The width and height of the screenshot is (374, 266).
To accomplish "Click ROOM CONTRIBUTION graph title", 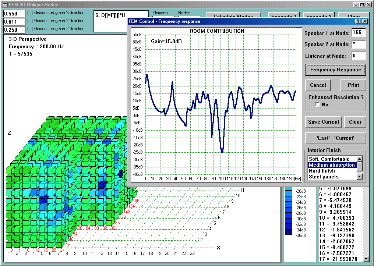I will click(x=217, y=31).
